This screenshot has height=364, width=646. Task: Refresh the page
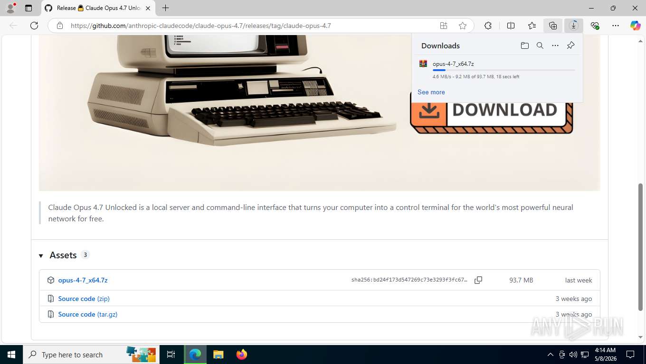34,26
